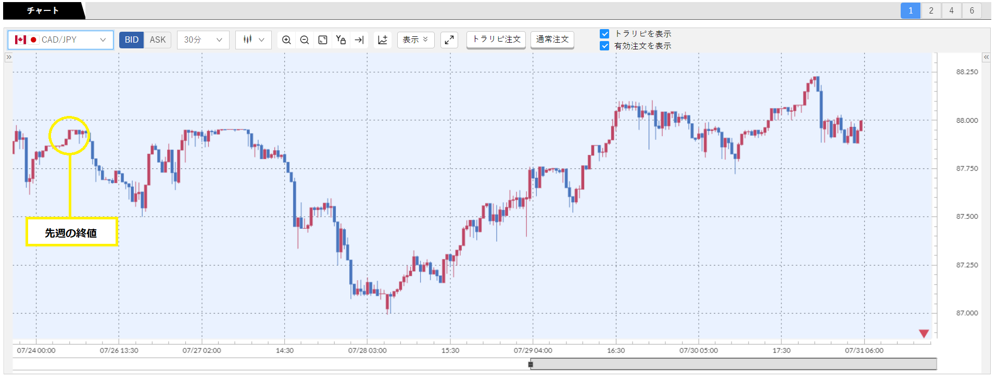The width and height of the screenshot is (997, 379).
Task: Click the 07/30 05:00 time label
Action: [x=699, y=350]
